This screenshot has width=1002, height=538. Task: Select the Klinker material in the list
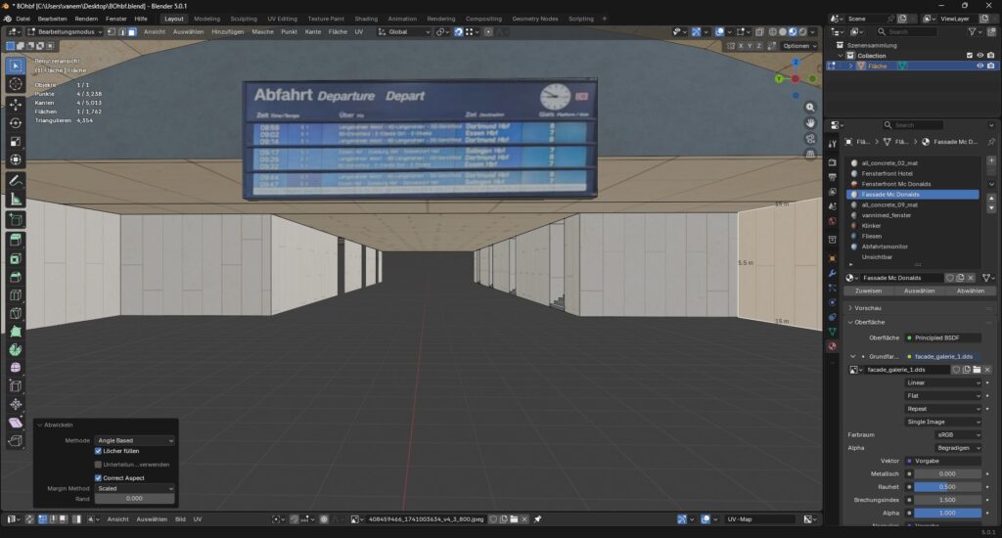(873, 225)
